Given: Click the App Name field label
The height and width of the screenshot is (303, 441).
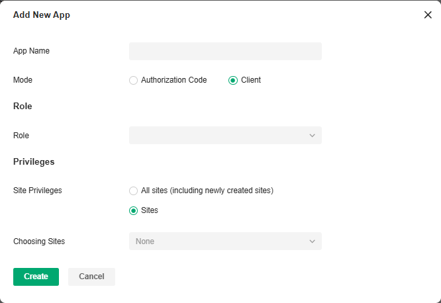Looking at the screenshot, I should 31,51.
